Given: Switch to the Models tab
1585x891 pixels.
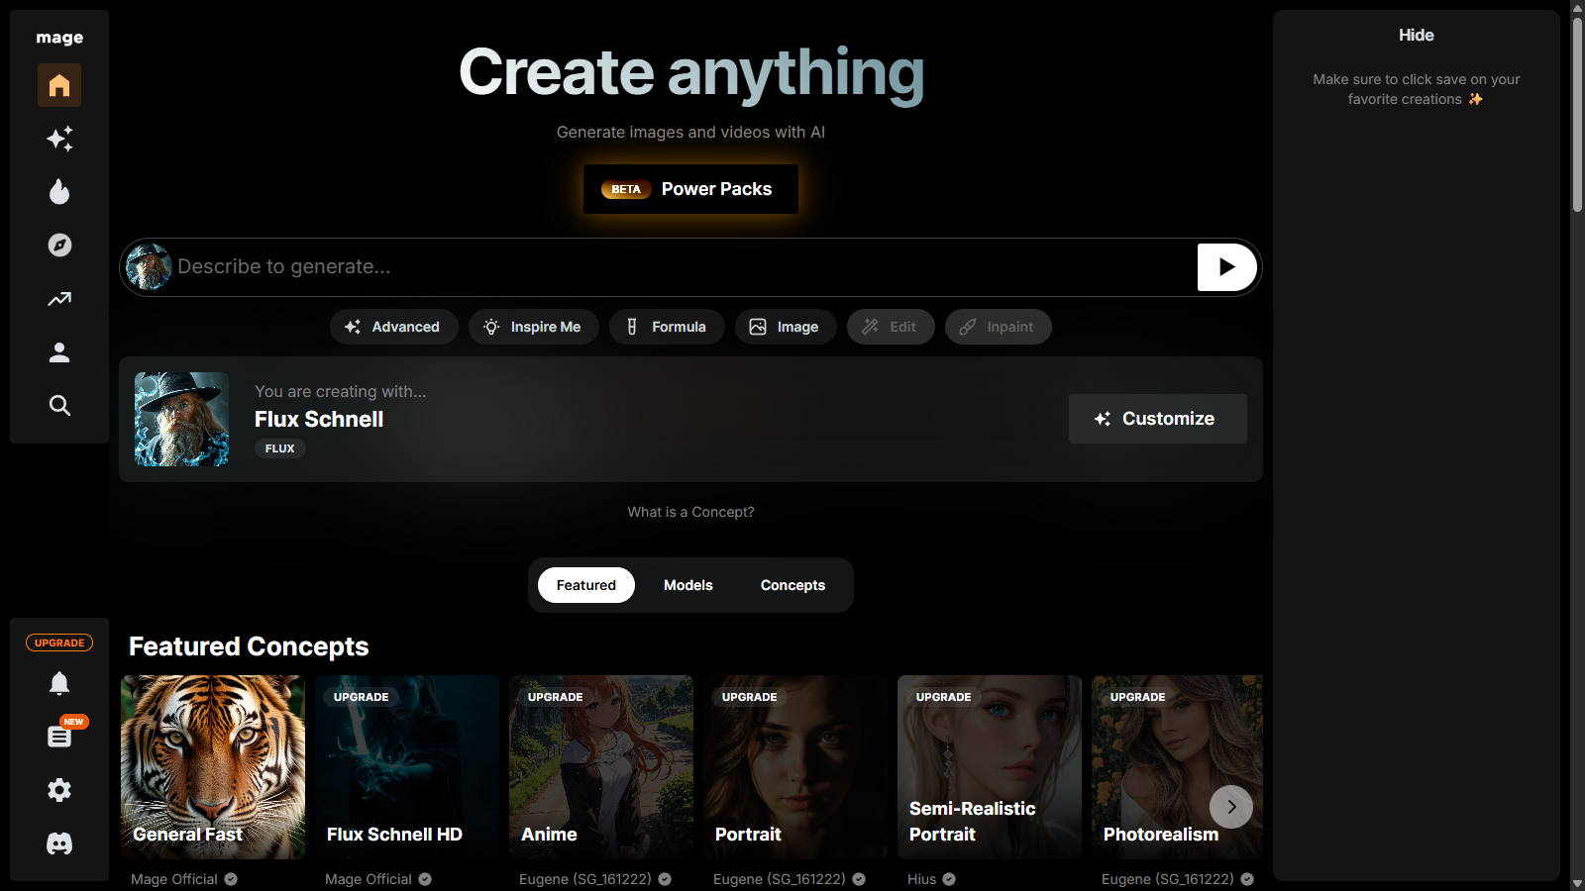Looking at the screenshot, I should (x=687, y=585).
